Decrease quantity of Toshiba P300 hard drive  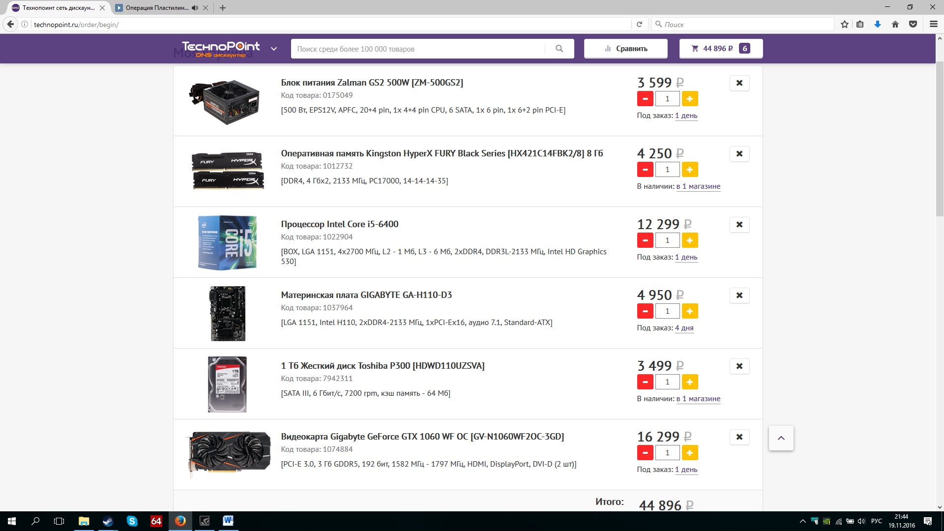click(x=645, y=382)
